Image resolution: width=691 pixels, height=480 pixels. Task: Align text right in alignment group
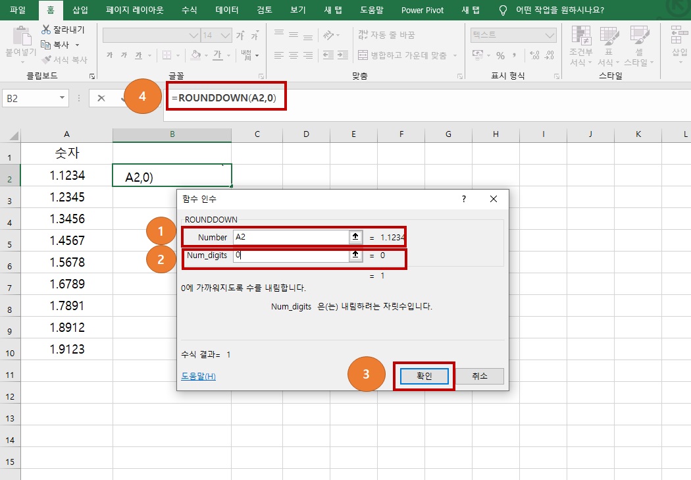tap(308, 55)
